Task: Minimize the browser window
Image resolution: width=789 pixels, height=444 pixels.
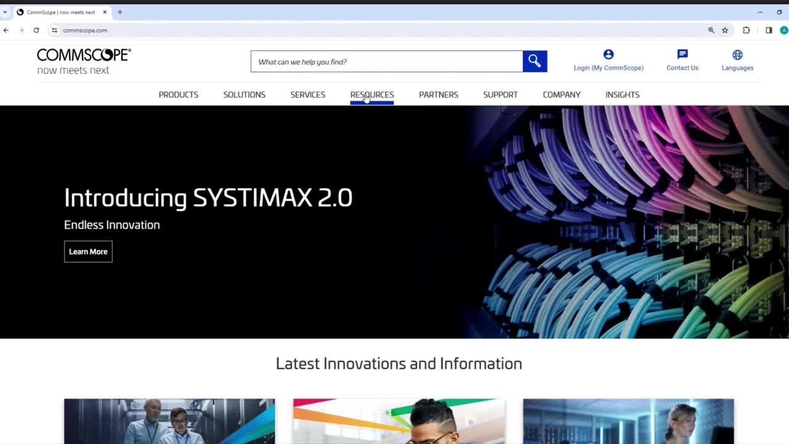Action: (760, 12)
